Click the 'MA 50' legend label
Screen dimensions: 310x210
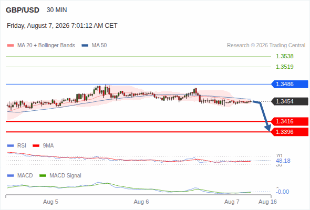pyautogui.click(x=99, y=46)
